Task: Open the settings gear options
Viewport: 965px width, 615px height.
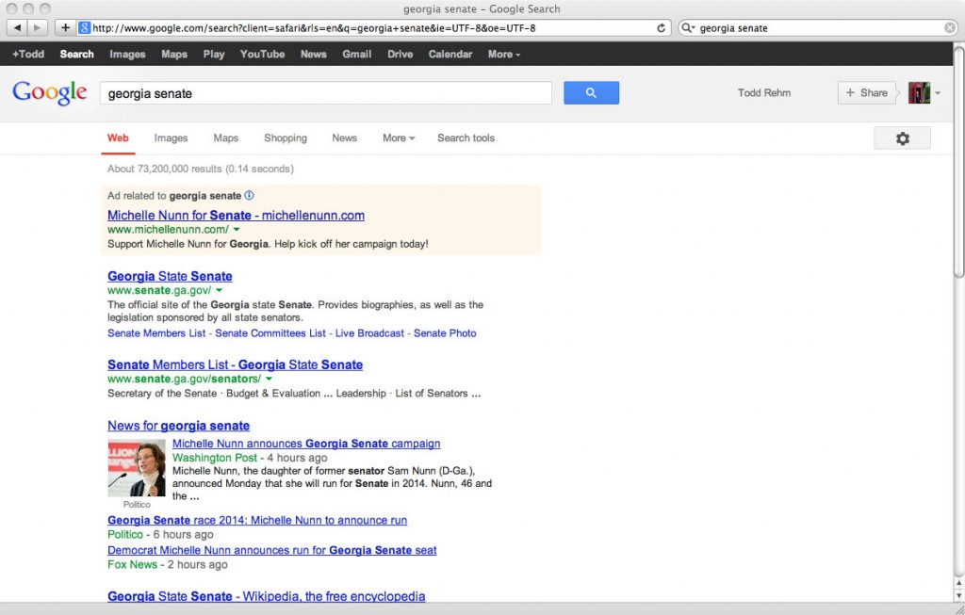Action: [x=902, y=138]
